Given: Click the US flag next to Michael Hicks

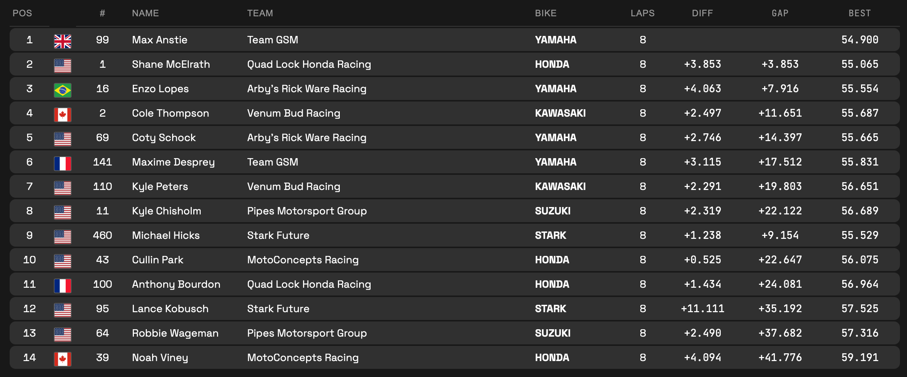Looking at the screenshot, I should tap(63, 237).
